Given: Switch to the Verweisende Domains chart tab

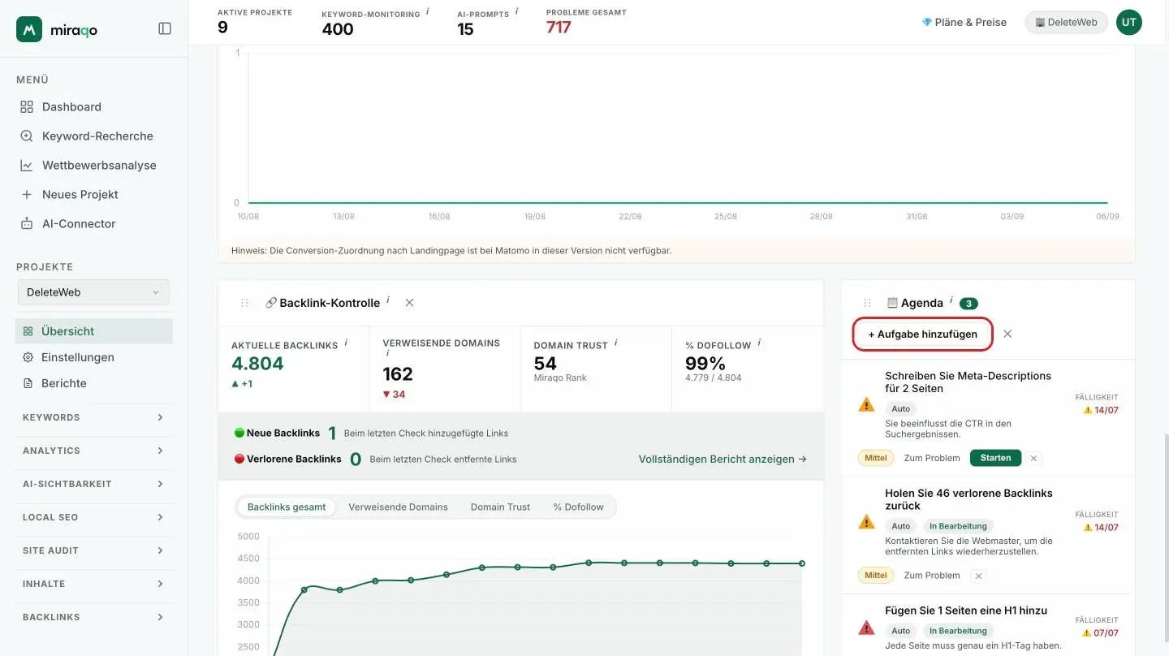Looking at the screenshot, I should 398,507.
